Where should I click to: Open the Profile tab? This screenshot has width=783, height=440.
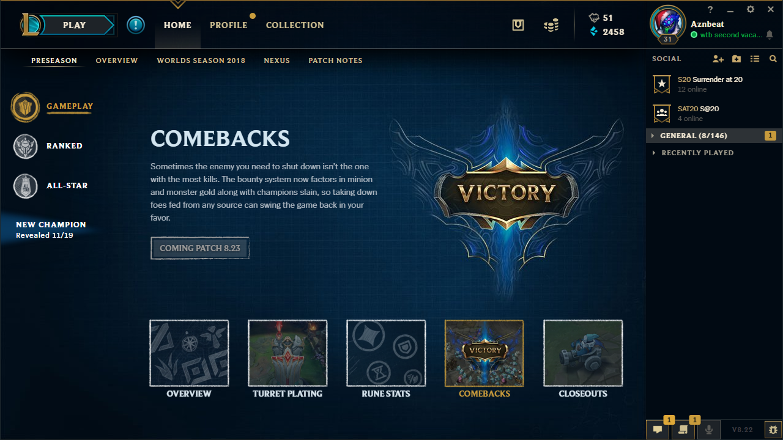(x=229, y=25)
